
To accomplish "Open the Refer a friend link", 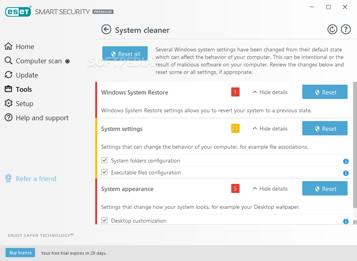I will [x=36, y=179].
